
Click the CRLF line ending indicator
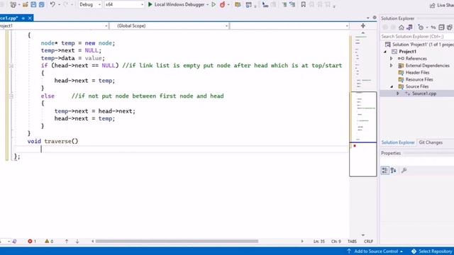(368, 241)
